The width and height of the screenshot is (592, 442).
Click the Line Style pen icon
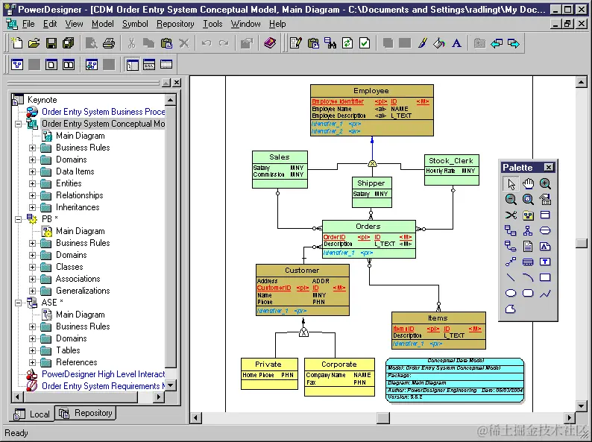423,43
